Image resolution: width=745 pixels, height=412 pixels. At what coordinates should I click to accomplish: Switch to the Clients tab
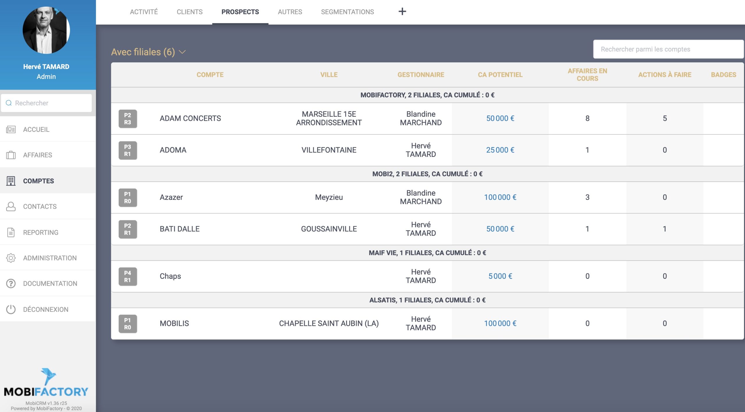[189, 12]
